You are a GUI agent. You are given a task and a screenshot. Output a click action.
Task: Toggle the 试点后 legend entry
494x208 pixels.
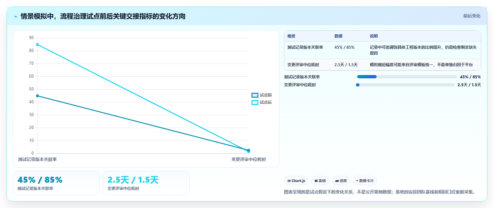(x=262, y=102)
